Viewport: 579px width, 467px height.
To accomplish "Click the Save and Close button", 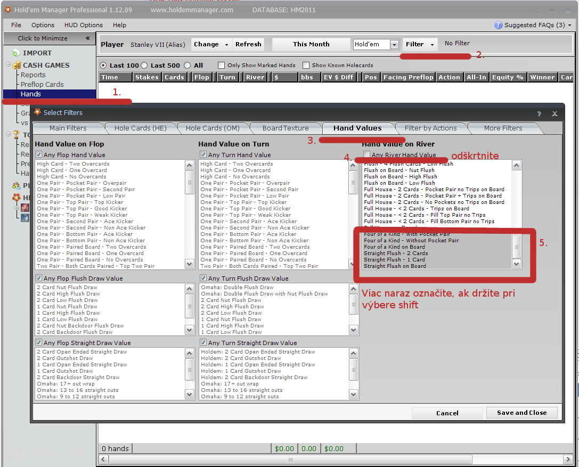I will (x=521, y=413).
